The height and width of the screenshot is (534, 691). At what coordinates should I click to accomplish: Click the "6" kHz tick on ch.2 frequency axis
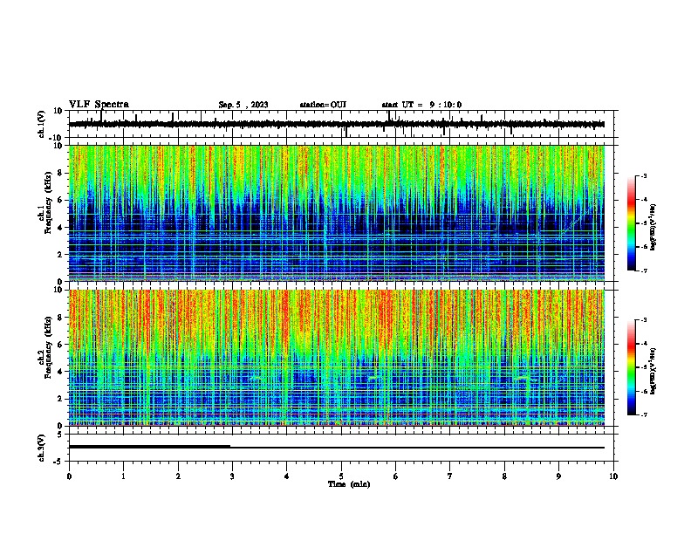coord(61,345)
